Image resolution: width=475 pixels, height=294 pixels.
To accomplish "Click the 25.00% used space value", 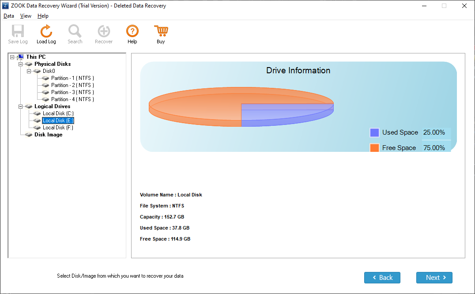I will tap(434, 132).
